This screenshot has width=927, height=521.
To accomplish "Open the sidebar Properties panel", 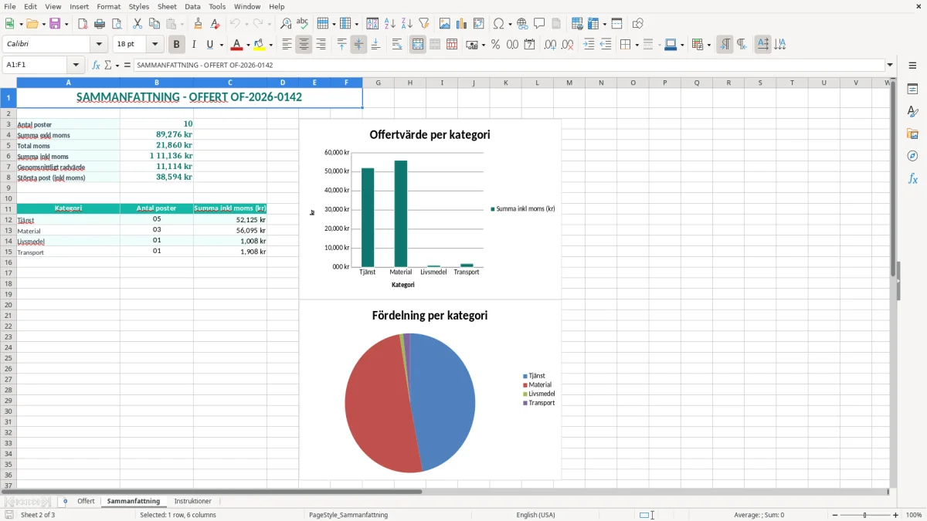I will click(x=912, y=89).
